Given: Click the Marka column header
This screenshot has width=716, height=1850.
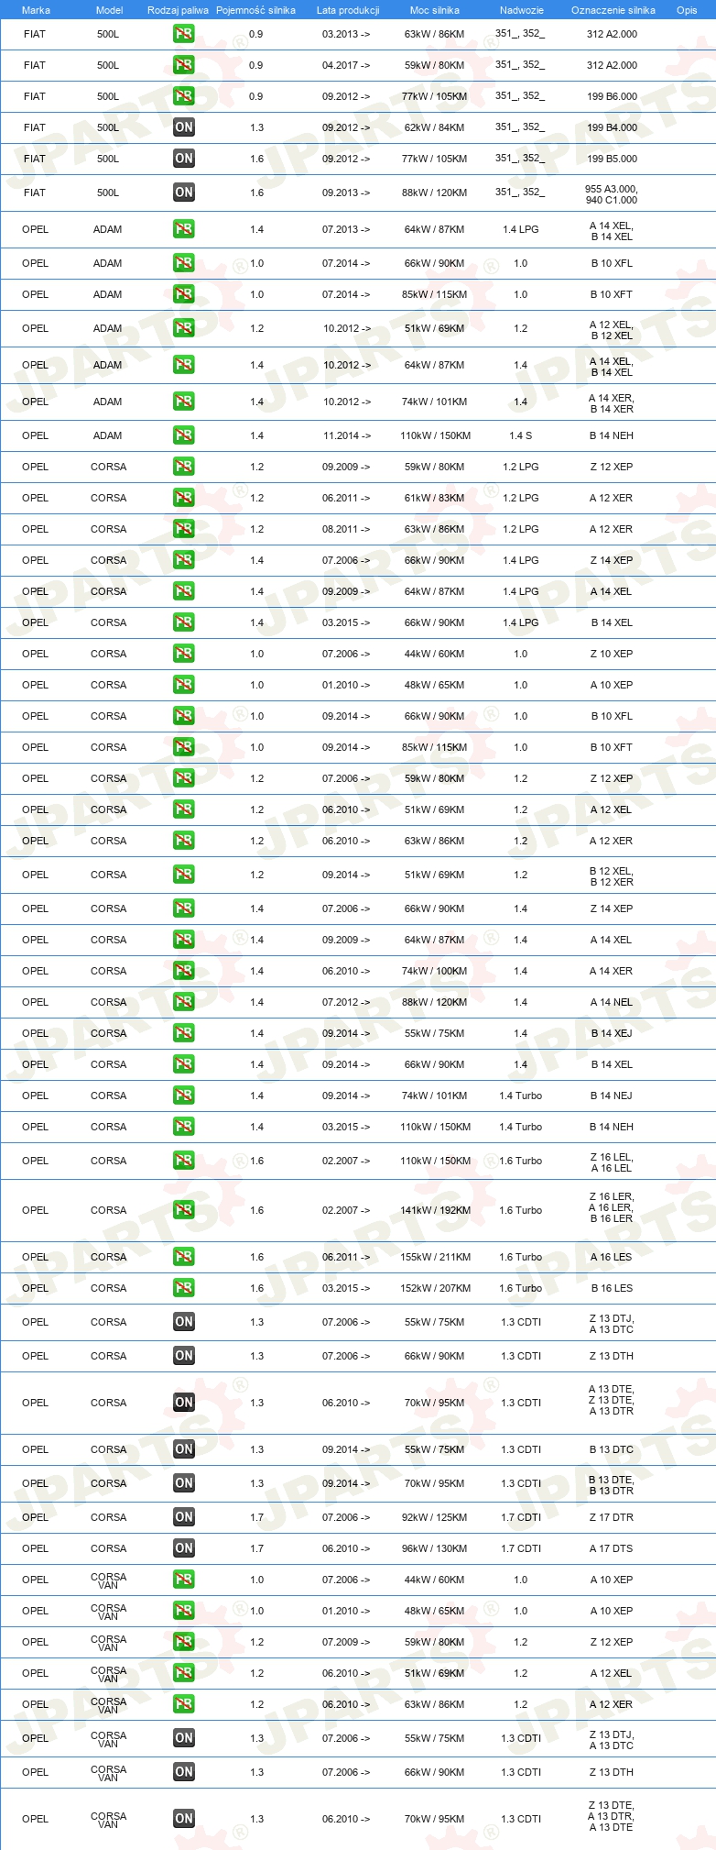Looking at the screenshot, I should pos(36,10).
